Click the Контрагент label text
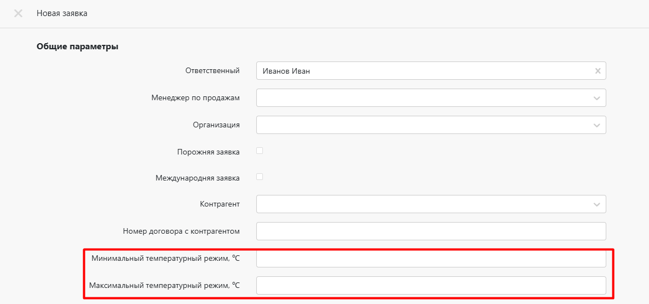 (x=220, y=204)
